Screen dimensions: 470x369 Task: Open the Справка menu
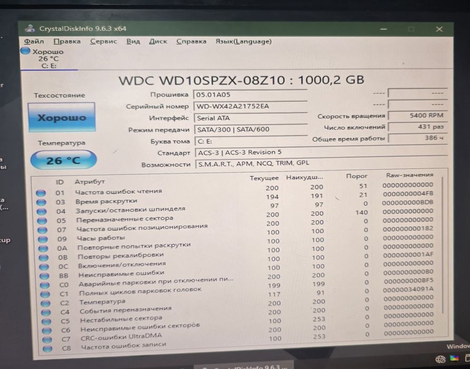pyautogui.click(x=191, y=42)
